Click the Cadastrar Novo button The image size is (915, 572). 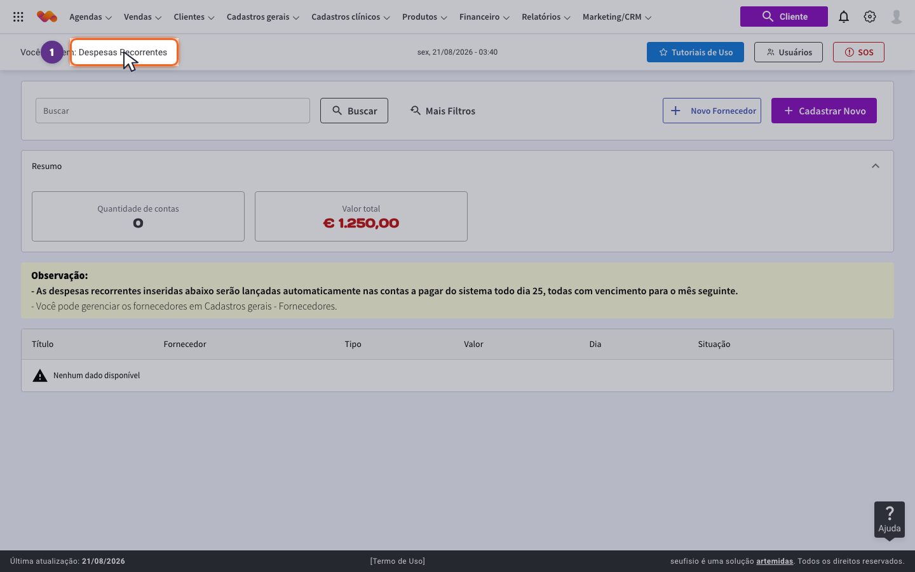click(x=824, y=111)
